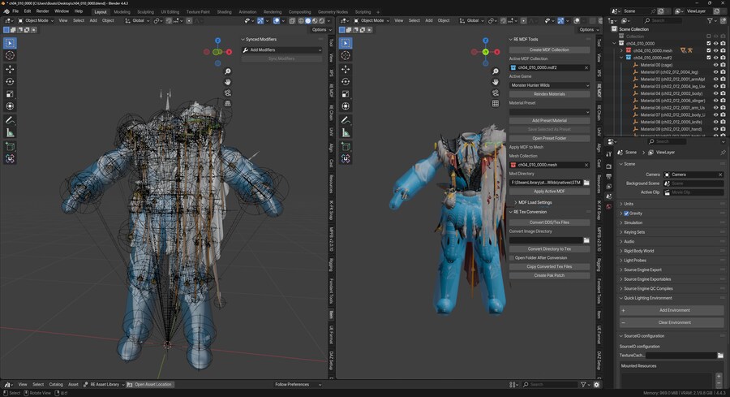Uncheck ch04_010_0000 collection exclude checkbox
Viewport: 730px width, 397px height.
click(x=709, y=43)
